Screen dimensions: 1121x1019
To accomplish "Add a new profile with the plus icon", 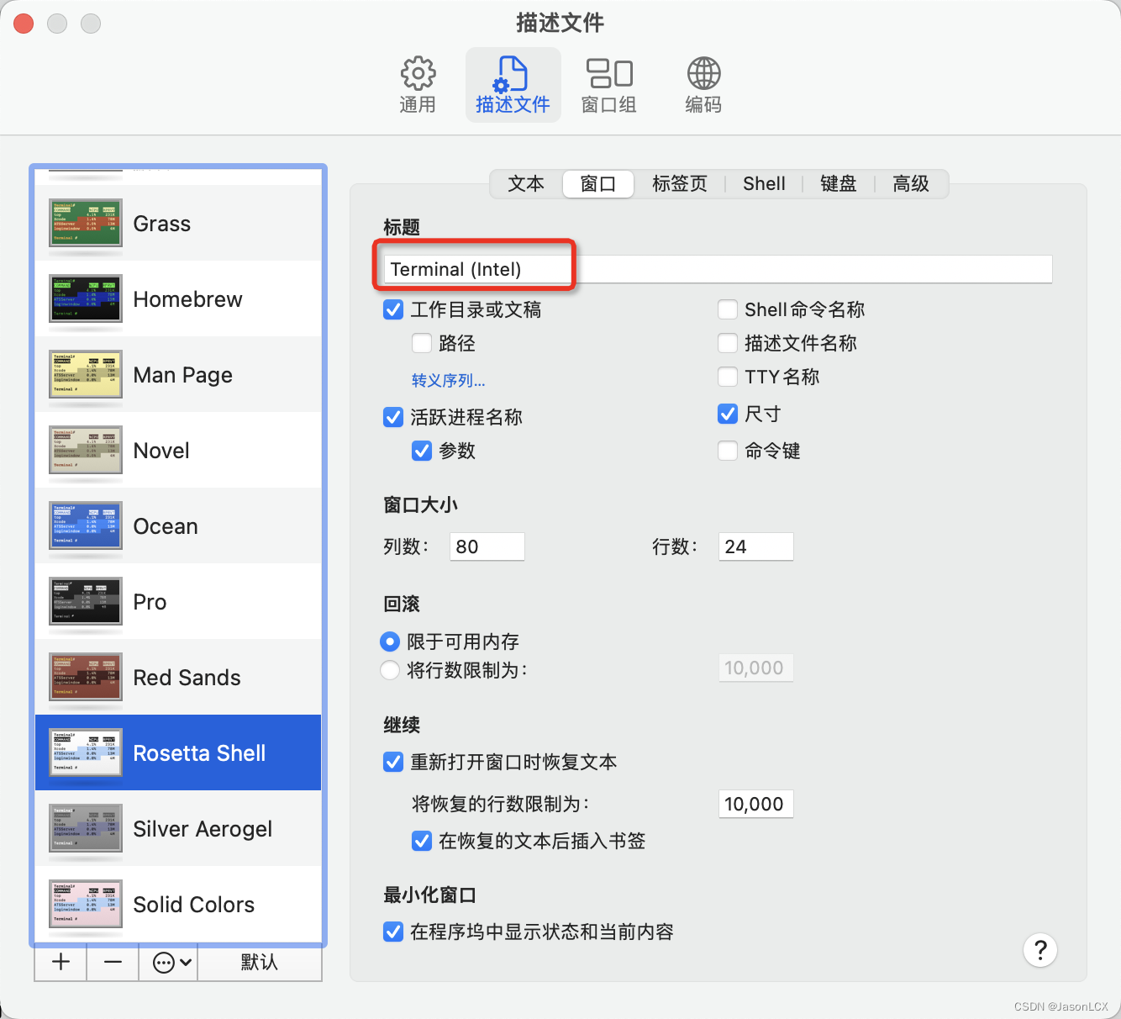I will coord(59,962).
